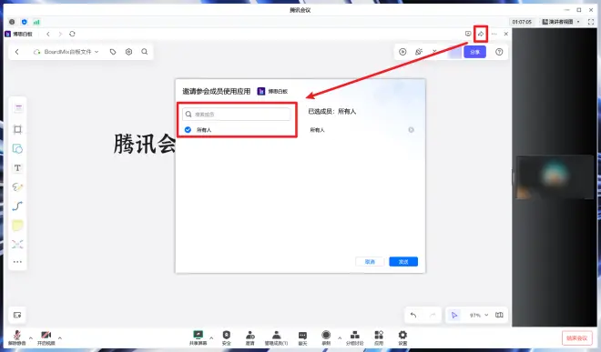Click the blue security shield icon
The image size is (601, 352).
tap(25, 22)
